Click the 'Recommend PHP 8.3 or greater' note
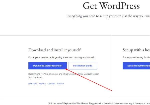 (x=64, y=76)
